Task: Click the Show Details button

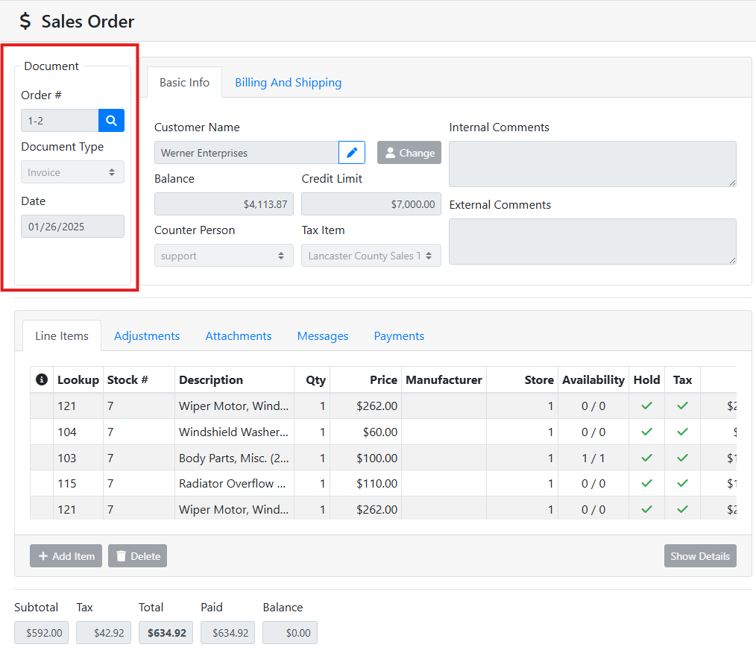Action: pos(699,556)
